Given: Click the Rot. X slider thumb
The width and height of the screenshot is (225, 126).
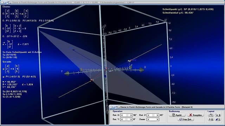Looking at the screenshot, I should coord(127,115).
